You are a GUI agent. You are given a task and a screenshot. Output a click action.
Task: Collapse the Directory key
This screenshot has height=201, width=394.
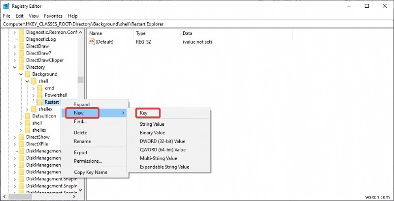[x=15, y=67]
